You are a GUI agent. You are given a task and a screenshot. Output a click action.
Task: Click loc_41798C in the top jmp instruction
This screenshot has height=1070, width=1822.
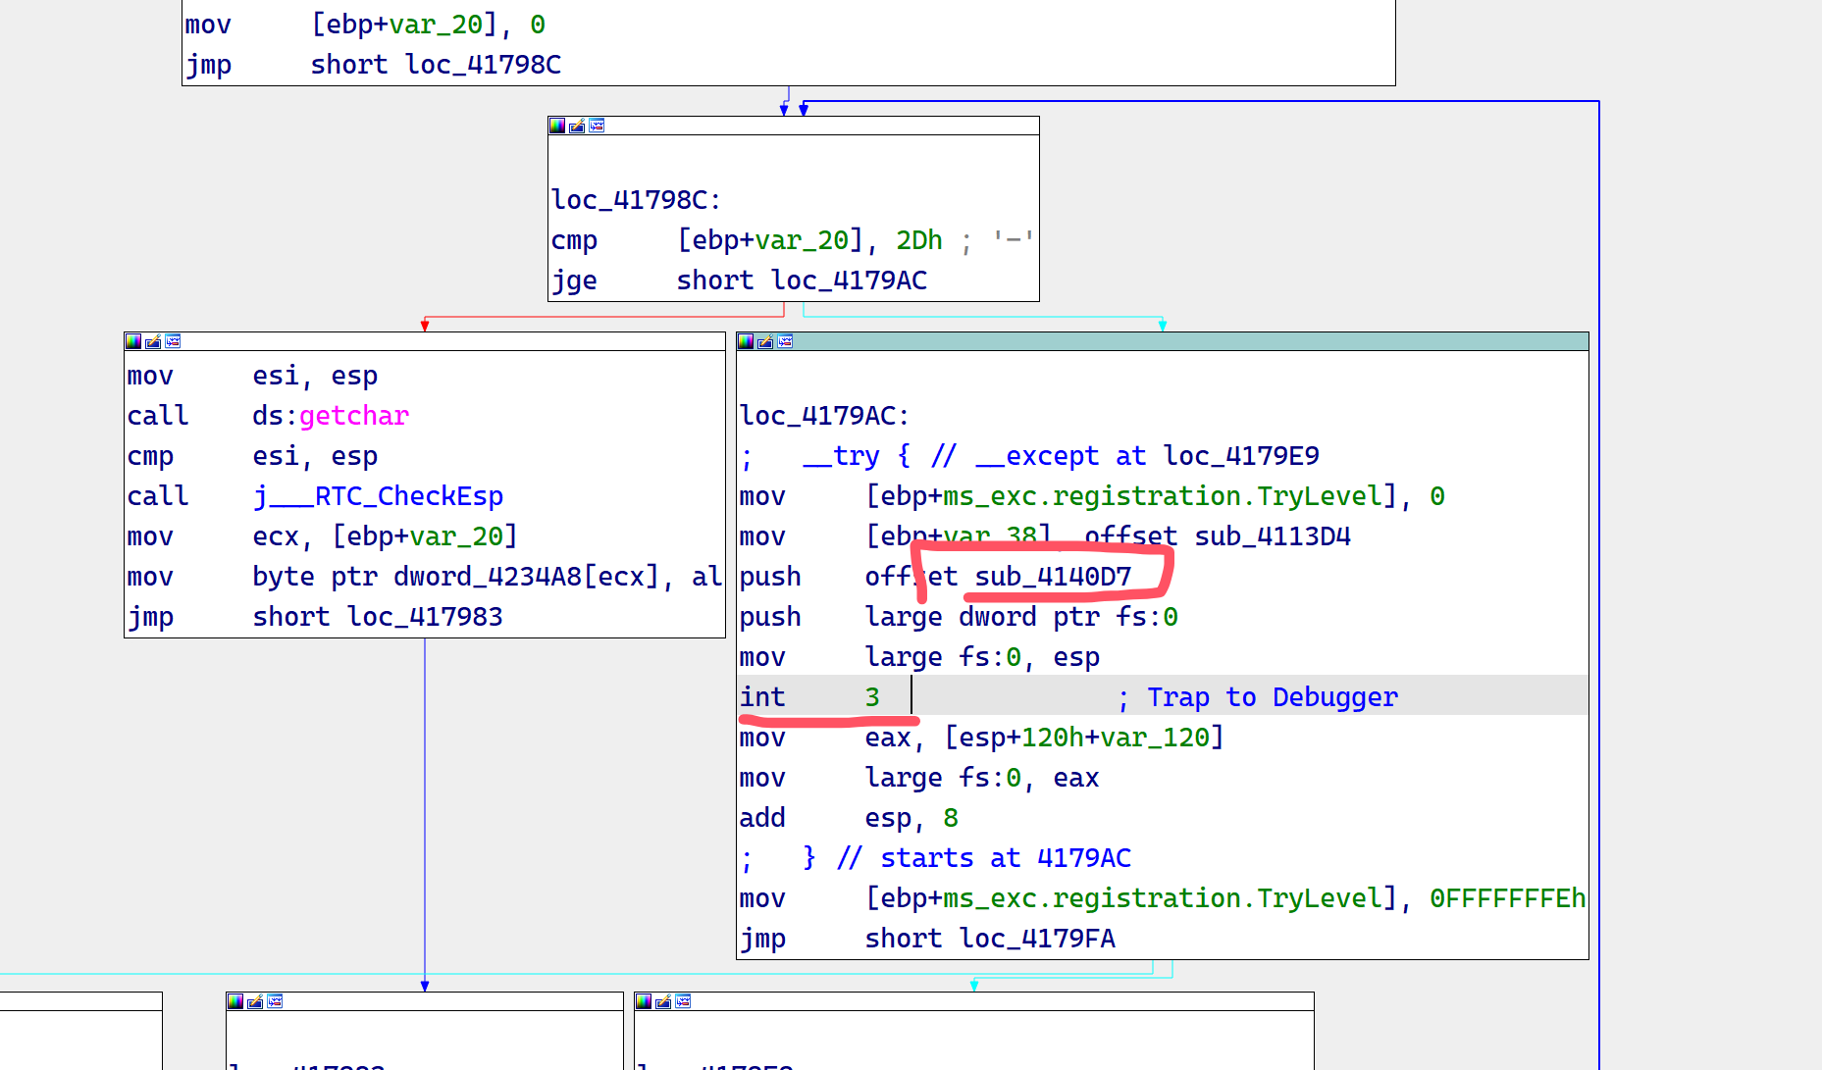[x=483, y=65]
